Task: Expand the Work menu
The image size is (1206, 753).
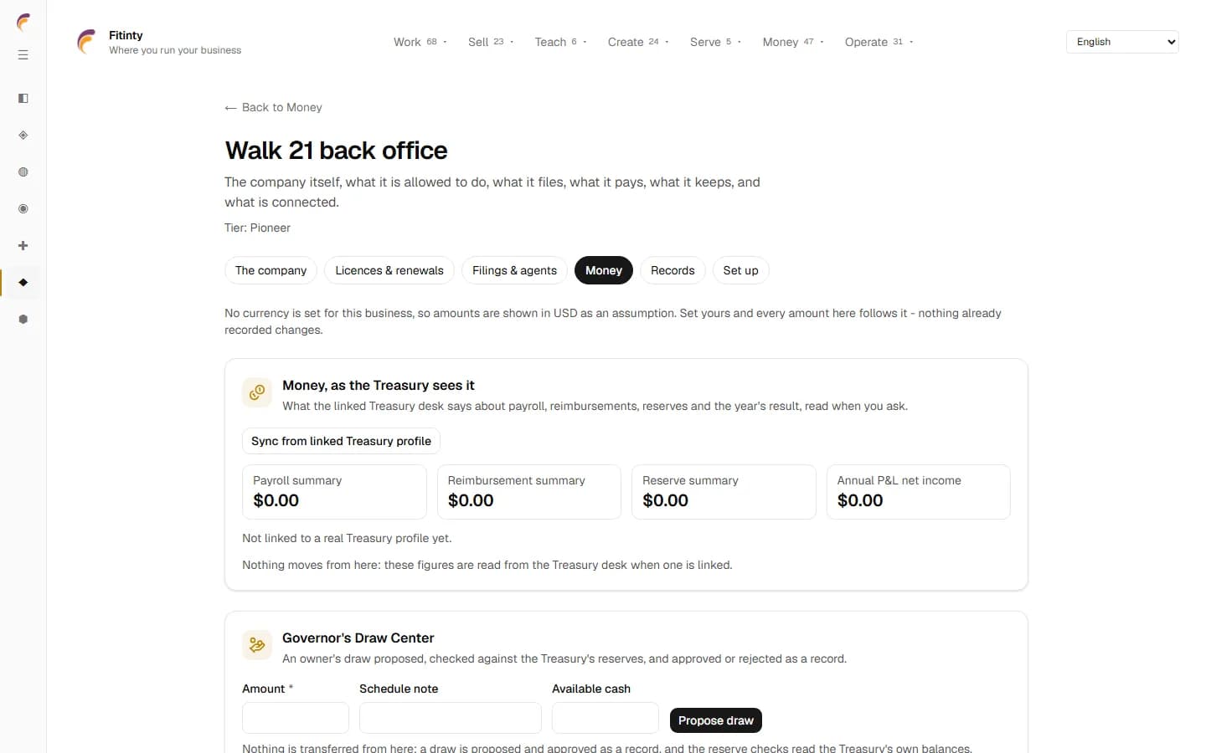Action: click(x=420, y=42)
